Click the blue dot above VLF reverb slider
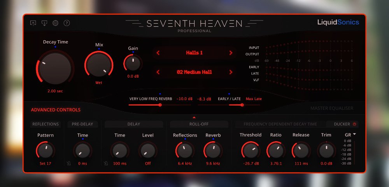The image size is (389, 187). tap(160, 94)
